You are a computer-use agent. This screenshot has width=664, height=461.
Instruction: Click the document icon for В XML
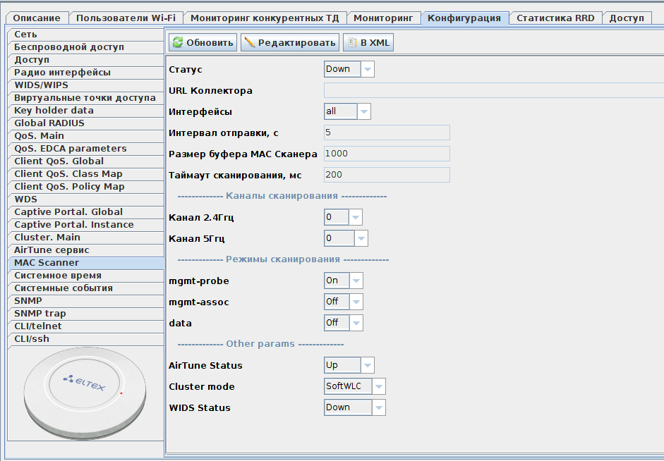coord(351,43)
